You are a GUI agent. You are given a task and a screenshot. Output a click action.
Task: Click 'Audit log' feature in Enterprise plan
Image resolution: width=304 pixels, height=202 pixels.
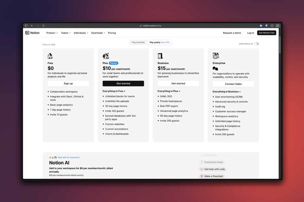pos(220,106)
